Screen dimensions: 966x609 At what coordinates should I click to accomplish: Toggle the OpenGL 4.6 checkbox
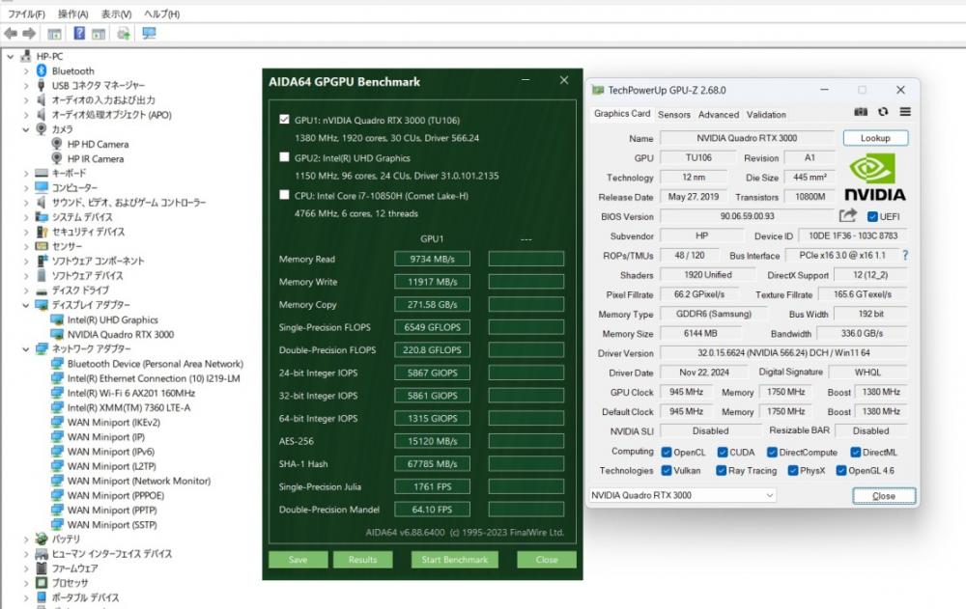coord(841,470)
